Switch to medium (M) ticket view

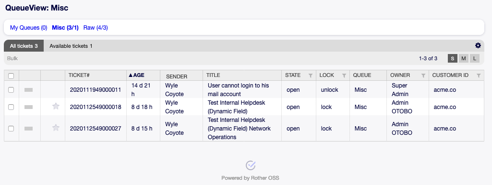point(464,58)
